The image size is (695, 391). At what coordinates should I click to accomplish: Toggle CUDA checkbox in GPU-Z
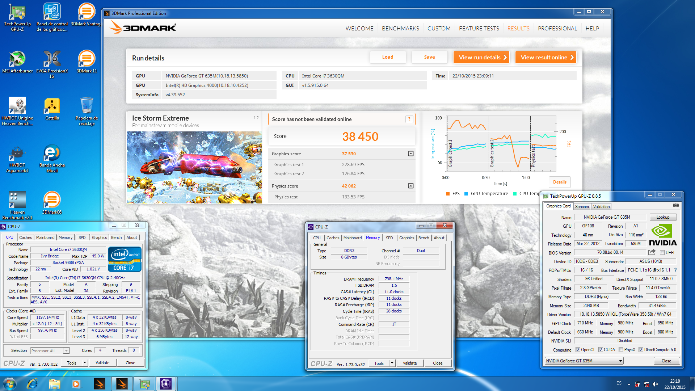[x=601, y=350]
